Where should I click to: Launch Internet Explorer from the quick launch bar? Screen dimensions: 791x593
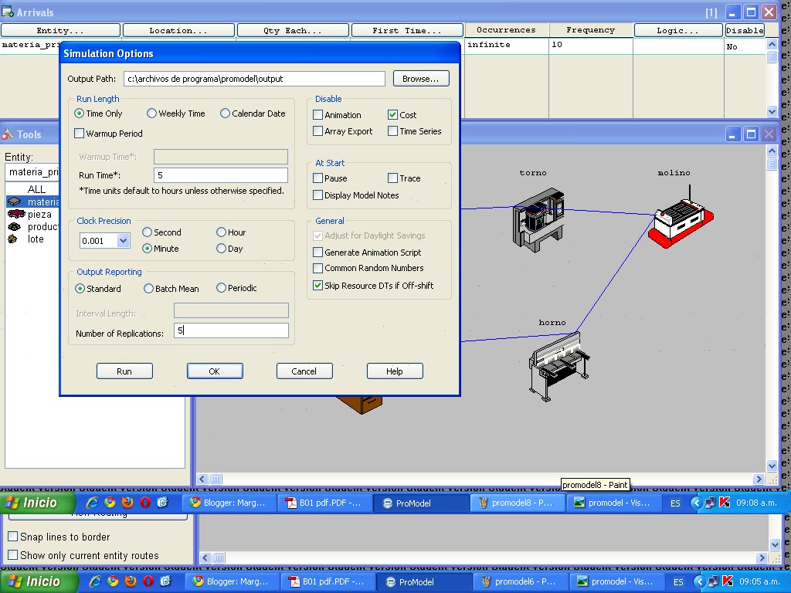click(94, 502)
